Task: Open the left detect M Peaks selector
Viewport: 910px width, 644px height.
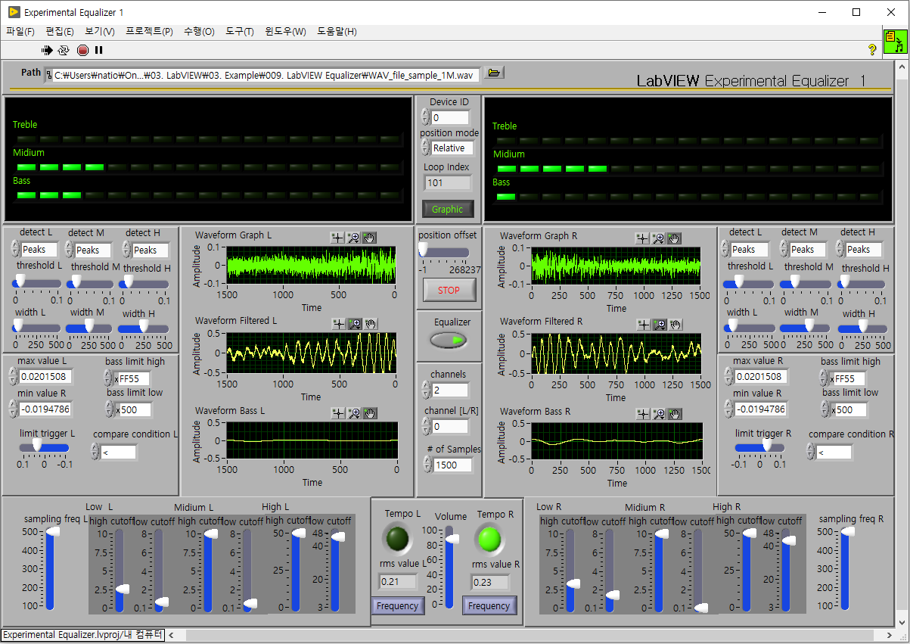Action: [92, 250]
